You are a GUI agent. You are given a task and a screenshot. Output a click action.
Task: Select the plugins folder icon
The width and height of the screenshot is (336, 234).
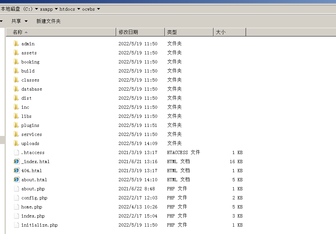(x=16, y=125)
